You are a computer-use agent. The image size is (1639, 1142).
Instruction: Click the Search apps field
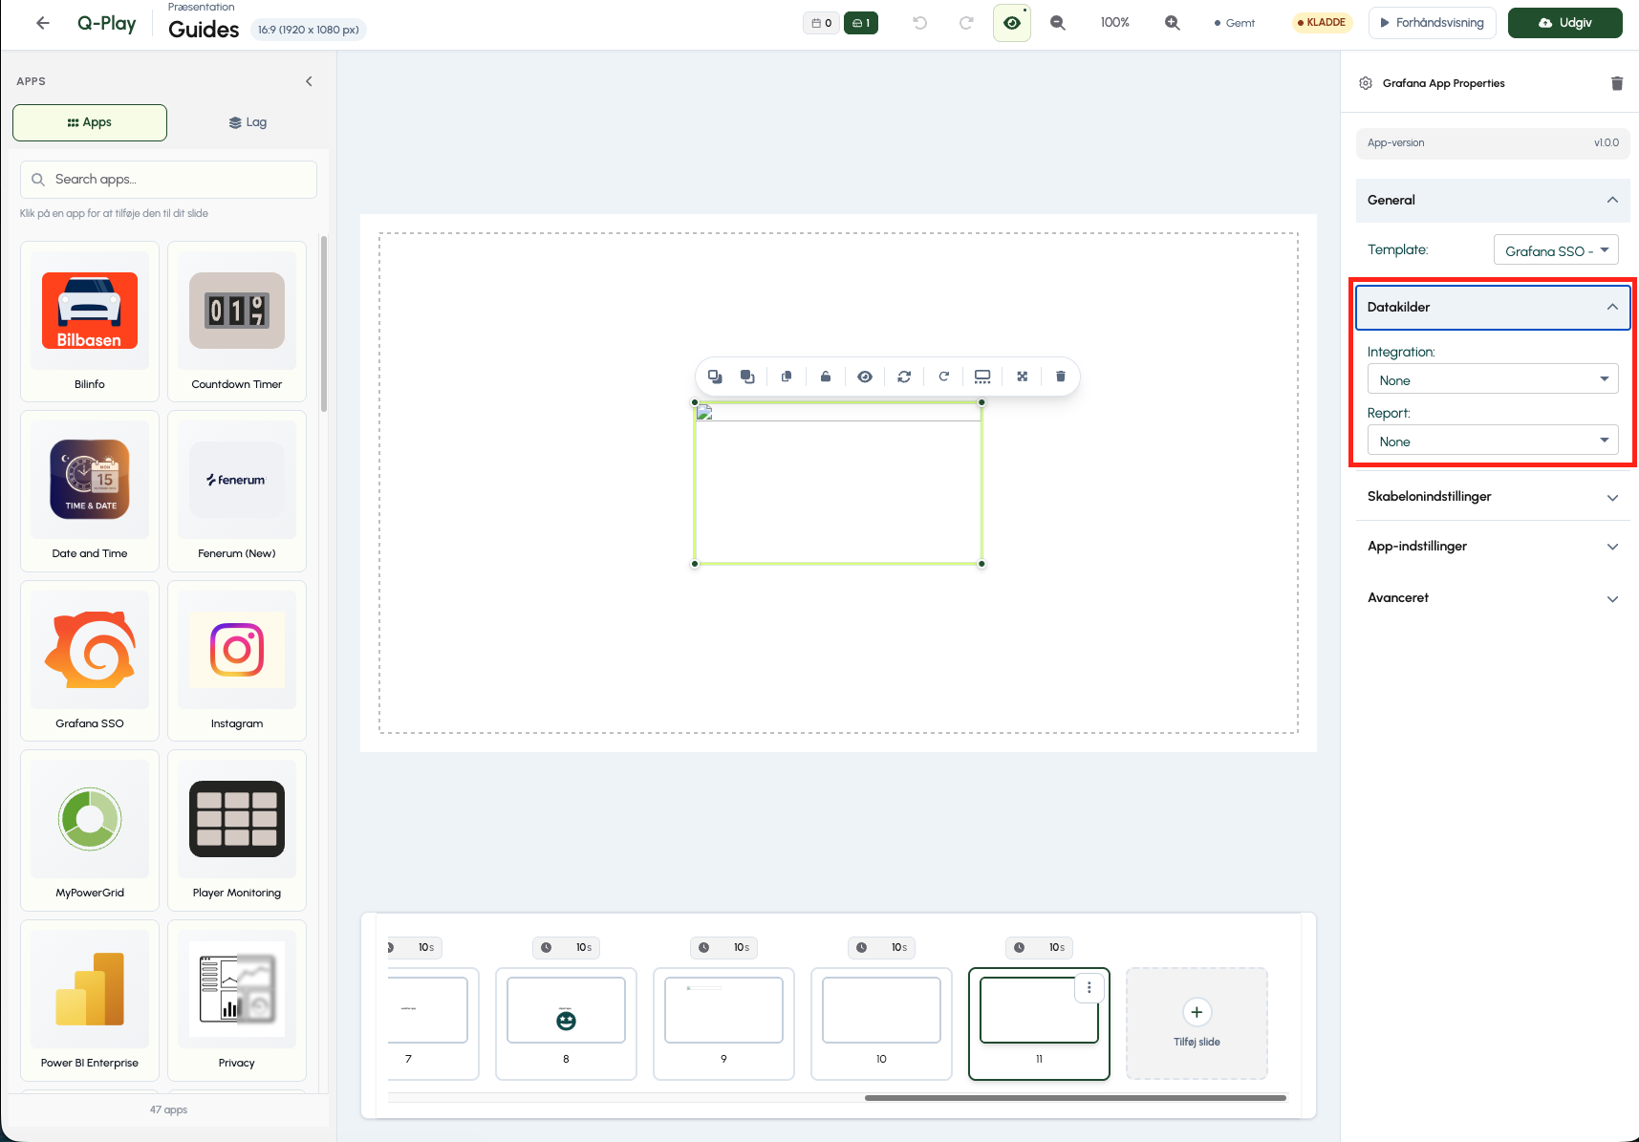(x=168, y=180)
